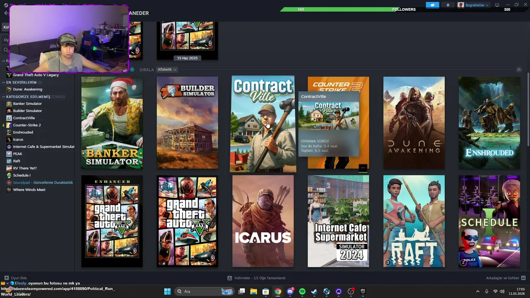Open Spotify from taskbar
Screen dimensions: 530x298
(302, 291)
